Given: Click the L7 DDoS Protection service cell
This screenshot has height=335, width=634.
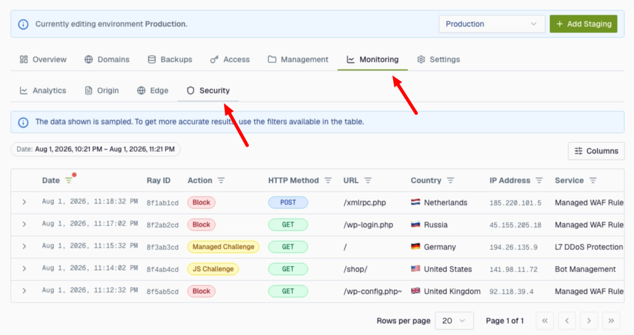Looking at the screenshot, I should click(589, 247).
